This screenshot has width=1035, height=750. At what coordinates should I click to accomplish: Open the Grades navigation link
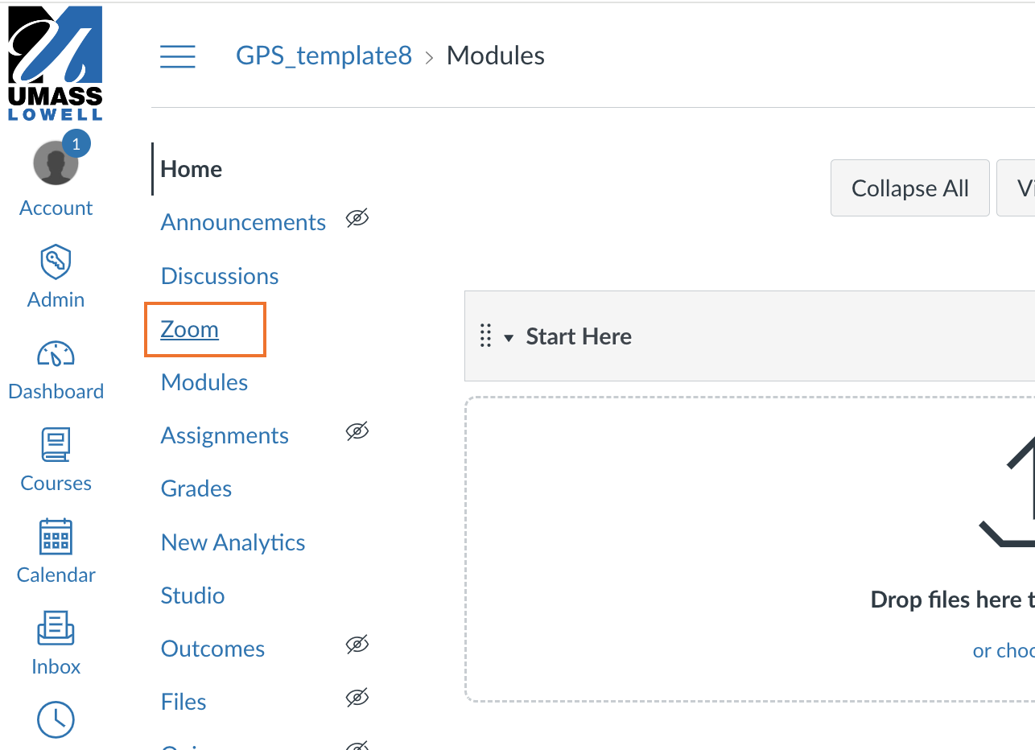196,488
